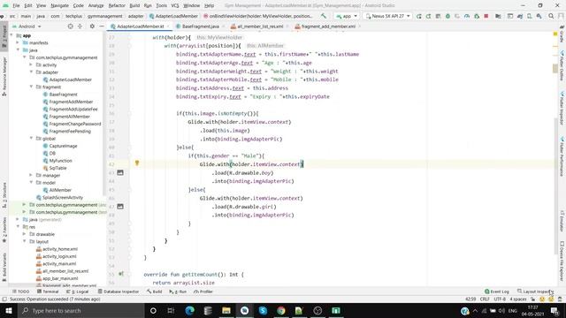Open Layout Inspector tool window

coord(535,291)
